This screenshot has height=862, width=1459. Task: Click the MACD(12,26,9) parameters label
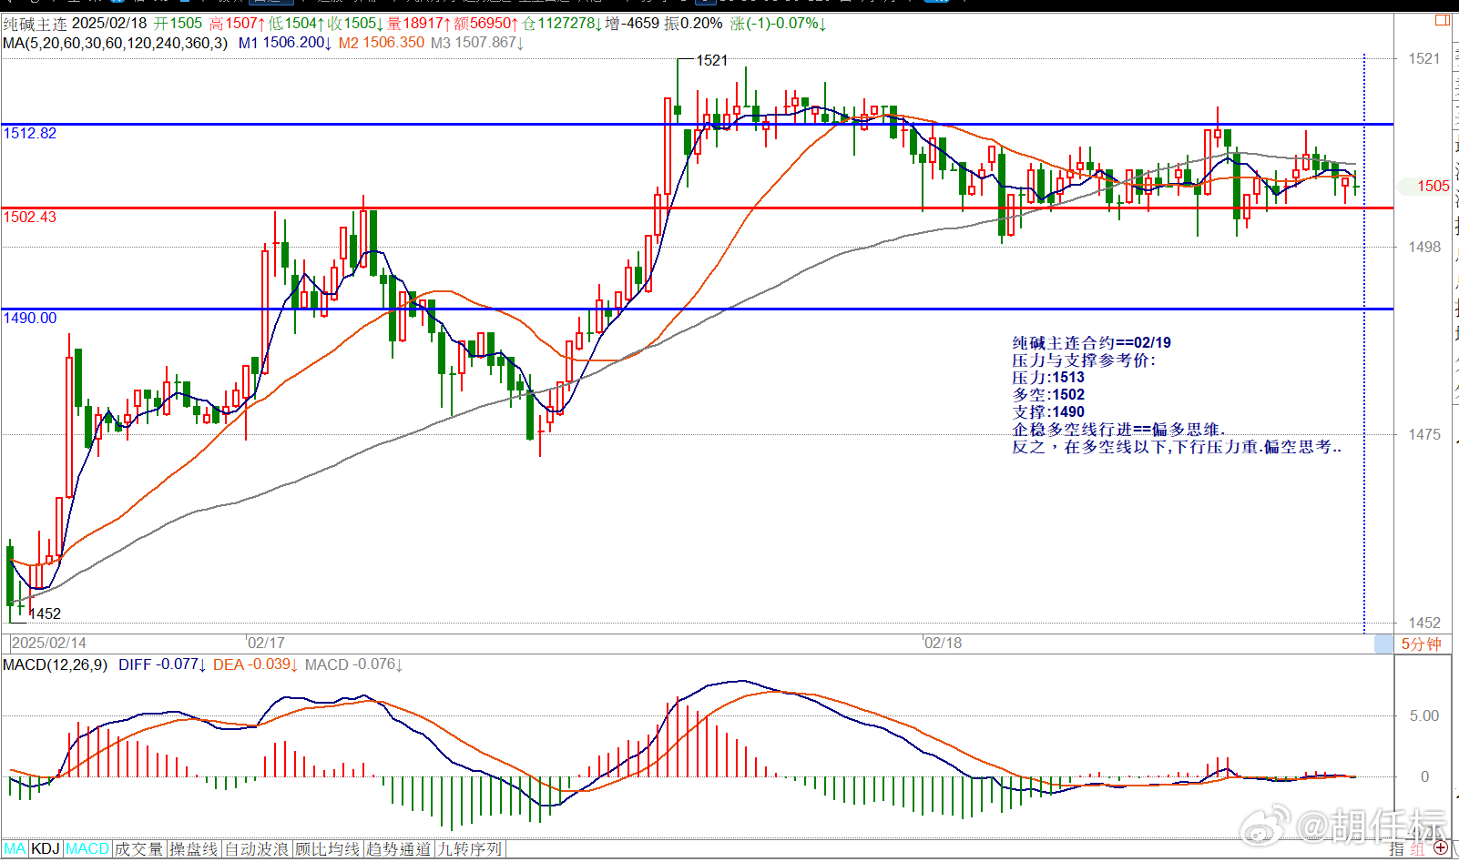point(55,665)
